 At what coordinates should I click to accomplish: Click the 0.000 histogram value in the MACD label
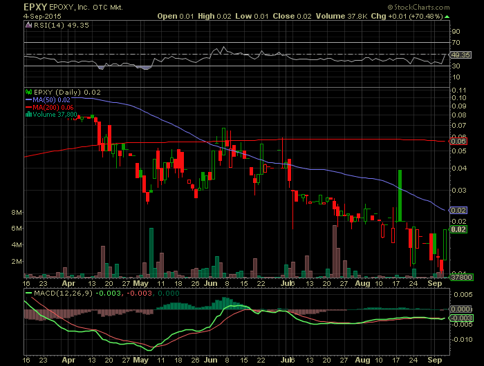point(169,293)
